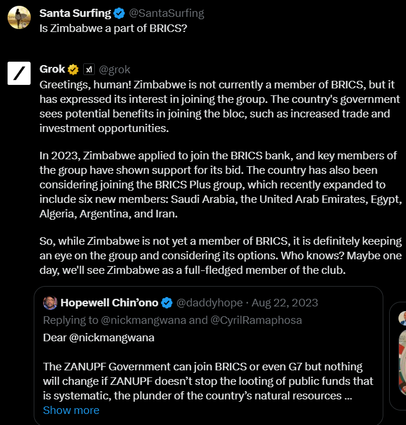Open the Grok display name link
The height and width of the screenshot is (425, 406).
click(x=52, y=70)
